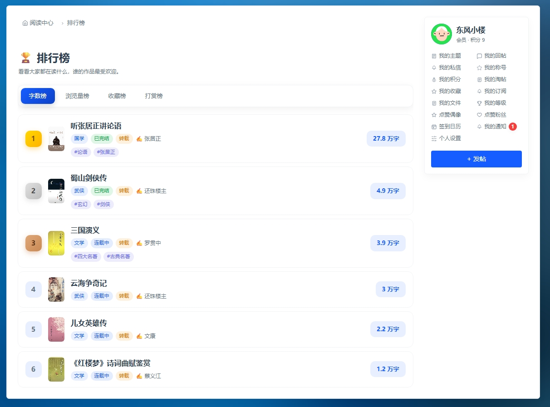Click the 我的等级 trophy icon
The width and height of the screenshot is (550, 407).
click(479, 103)
